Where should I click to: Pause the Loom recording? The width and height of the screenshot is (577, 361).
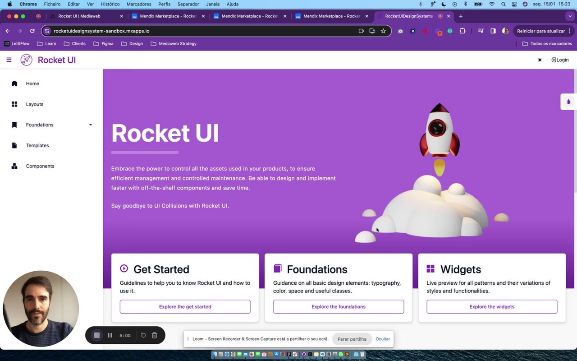tap(110, 335)
